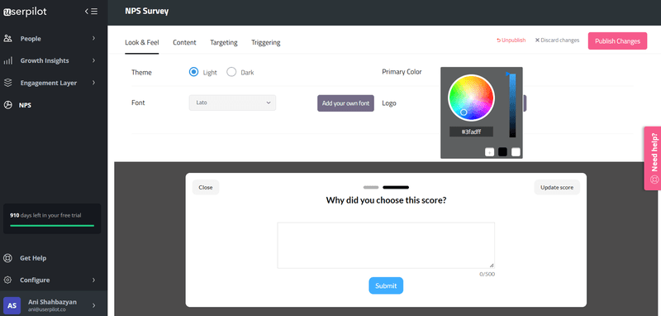Click the second survey step indicator
This screenshot has height=316, width=661.
tap(396, 187)
